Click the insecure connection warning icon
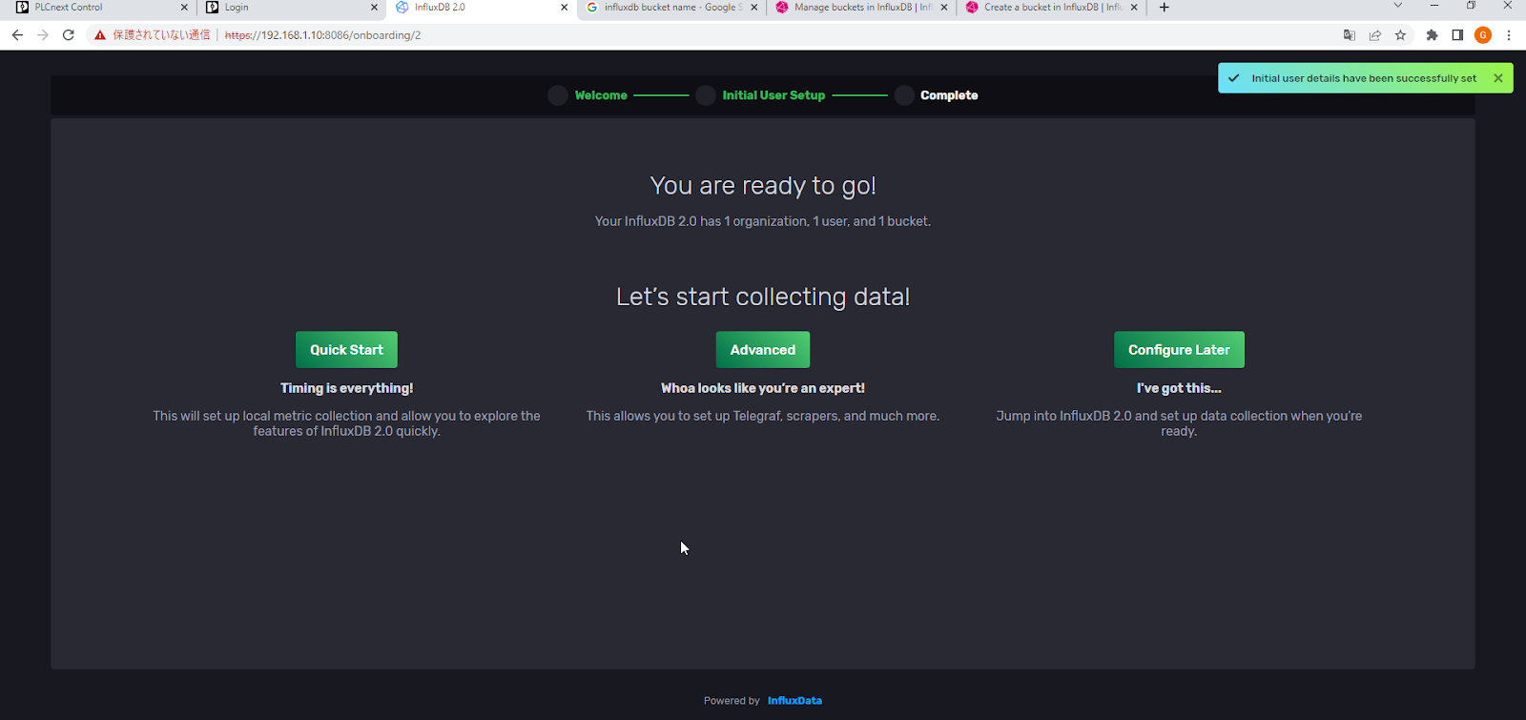Viewport: 1526px width, 720px height. point(100,35)
